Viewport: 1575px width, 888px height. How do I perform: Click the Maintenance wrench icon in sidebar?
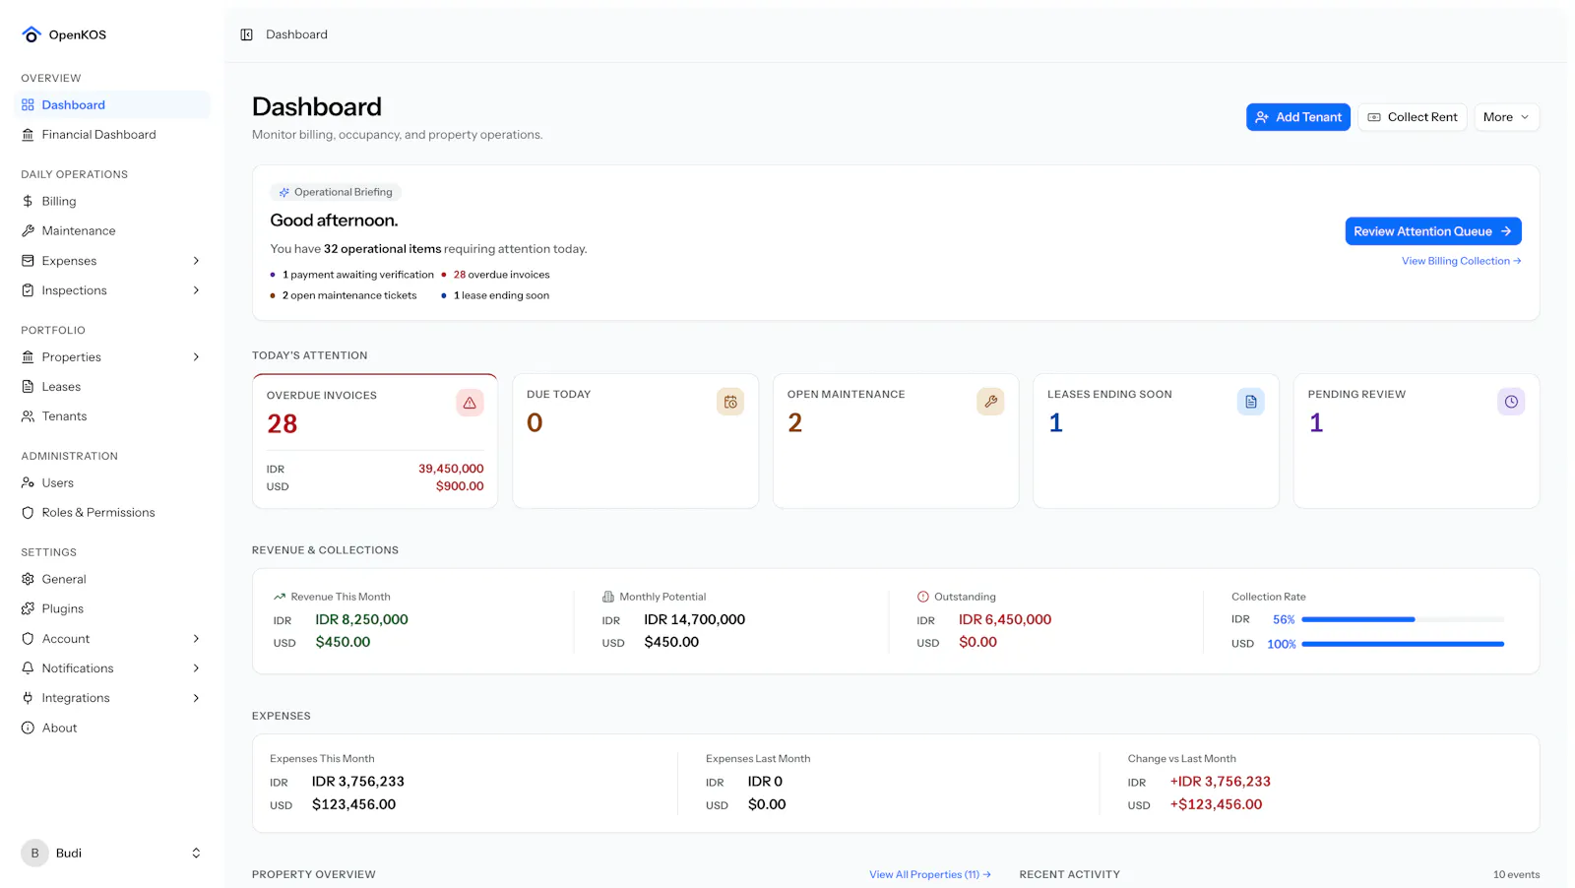coord(28,231)
